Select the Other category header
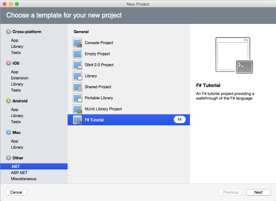Viewport: 276px width, 201px height. coord(17,158)
